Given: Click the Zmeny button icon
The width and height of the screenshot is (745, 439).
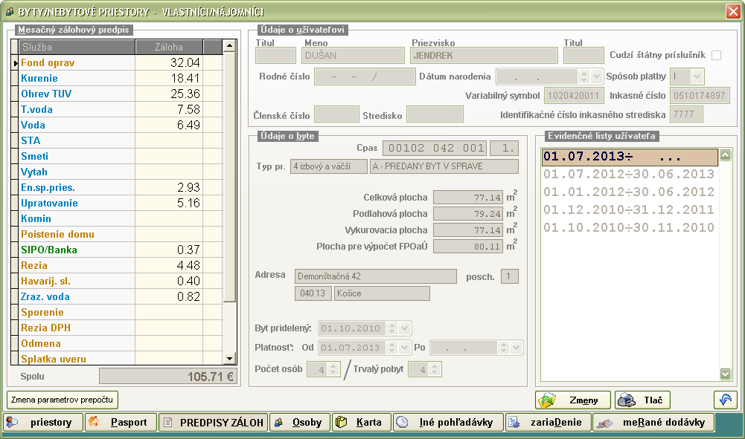Looking at the screenshot, I should tap(547, 400).
